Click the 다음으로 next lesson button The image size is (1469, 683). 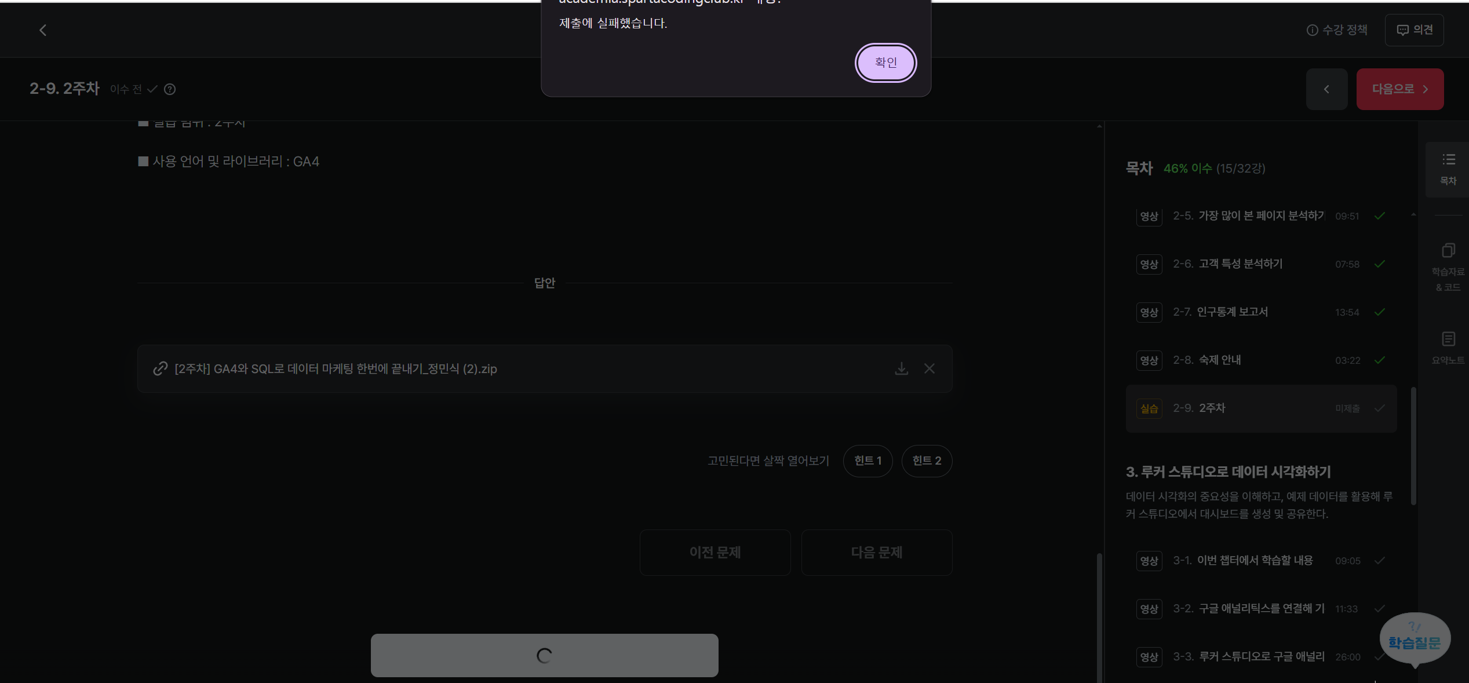tap(1399, 89)
